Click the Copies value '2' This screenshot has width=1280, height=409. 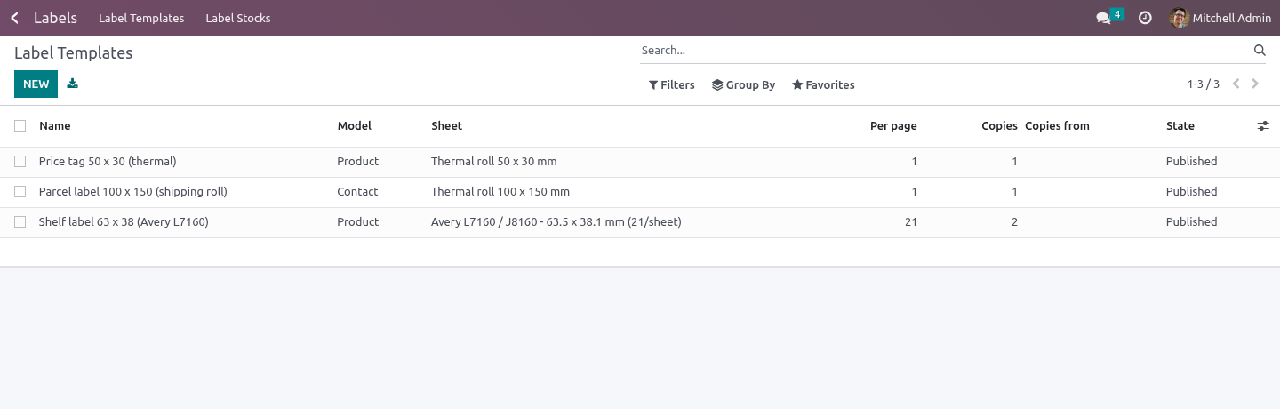click(1014, 222)
